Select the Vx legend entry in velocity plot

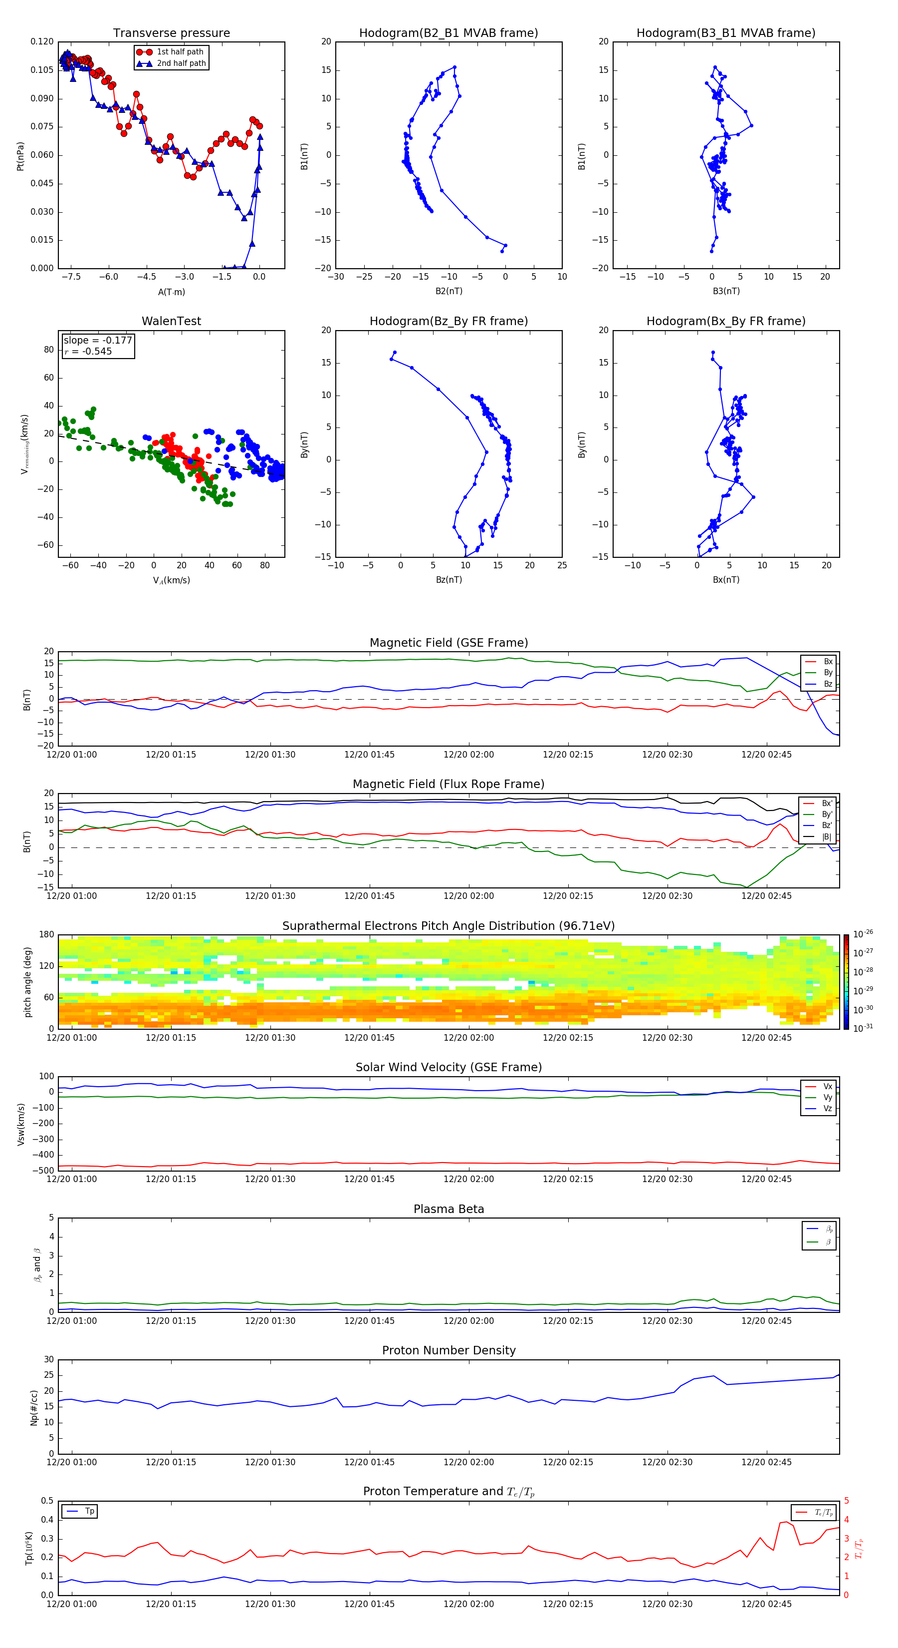pyautogui.click(x=819, y=1086)
